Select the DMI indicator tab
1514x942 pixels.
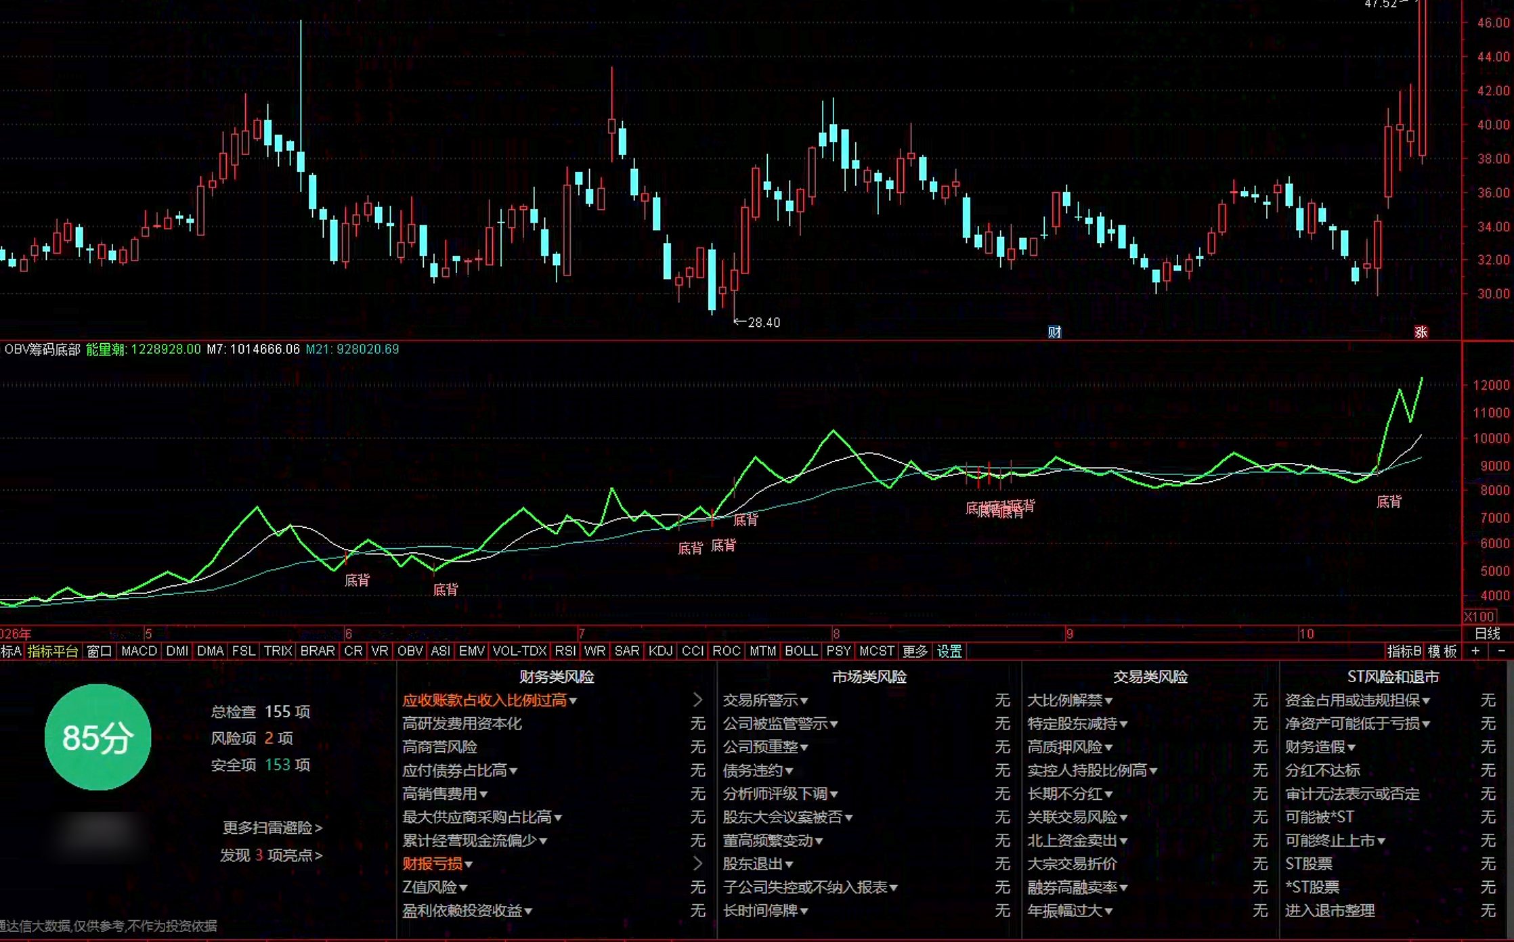click(177, 651)
